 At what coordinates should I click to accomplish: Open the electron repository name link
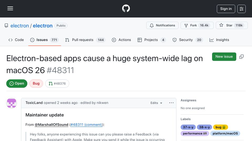[43, 26]
